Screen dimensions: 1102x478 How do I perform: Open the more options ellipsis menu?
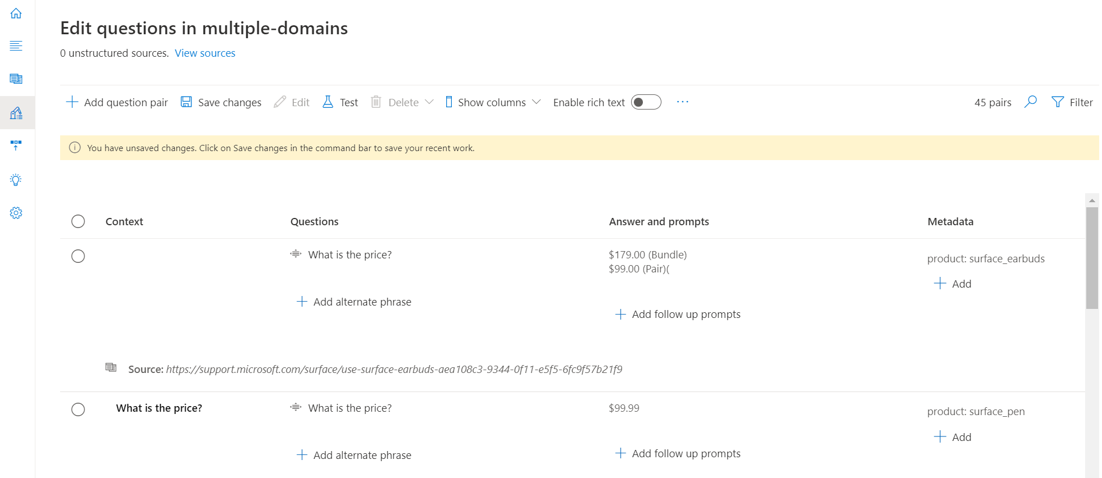tap(682, 102)
